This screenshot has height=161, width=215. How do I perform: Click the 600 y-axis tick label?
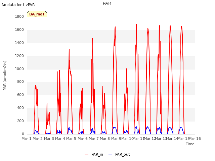[x=20, y=95]
